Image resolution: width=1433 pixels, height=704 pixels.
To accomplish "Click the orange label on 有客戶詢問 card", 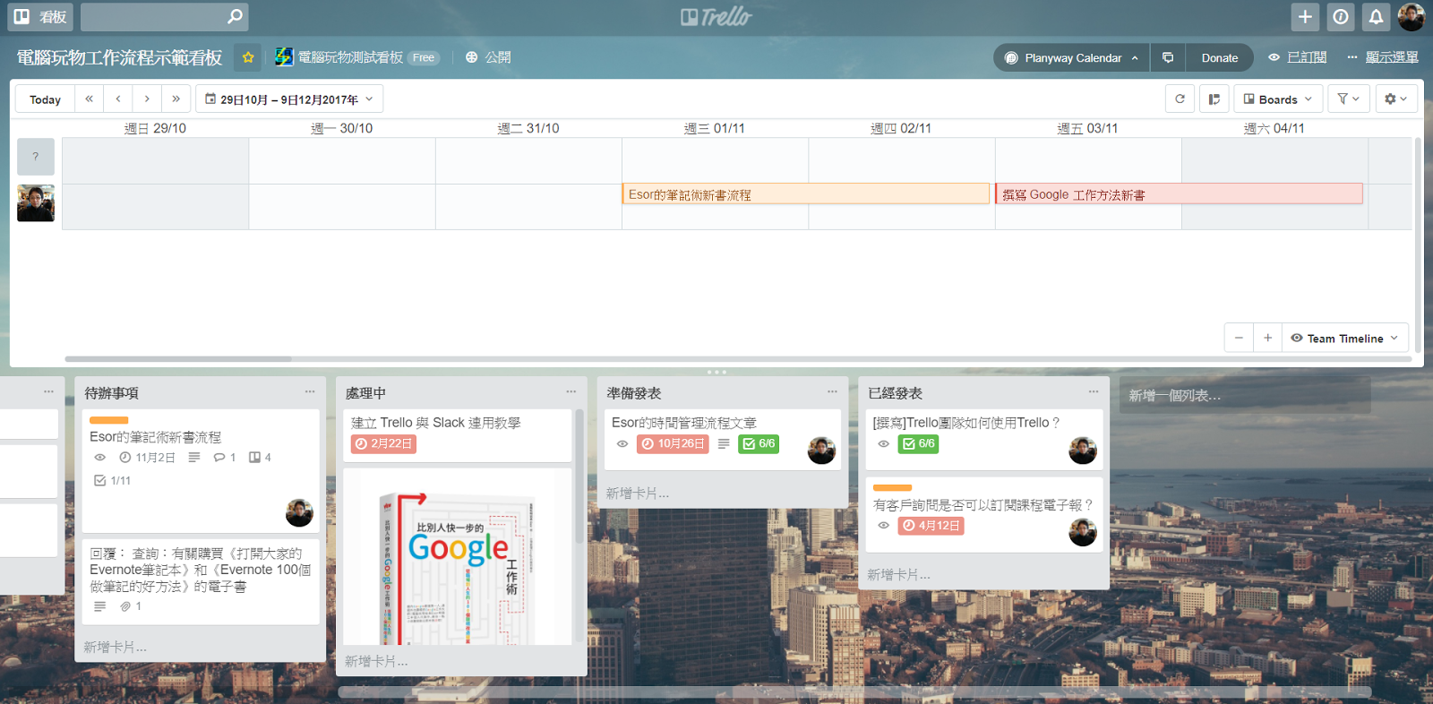I will coord(892,488).
